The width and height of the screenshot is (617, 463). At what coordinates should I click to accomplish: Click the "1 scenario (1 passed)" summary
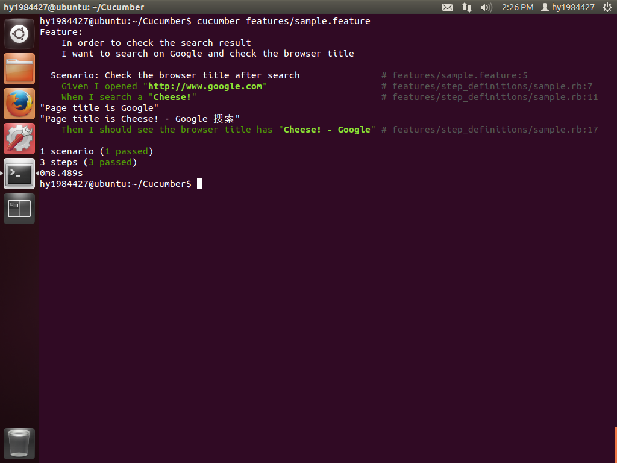point(96,151)
